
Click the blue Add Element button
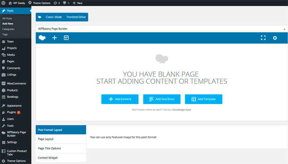(120, 99)
